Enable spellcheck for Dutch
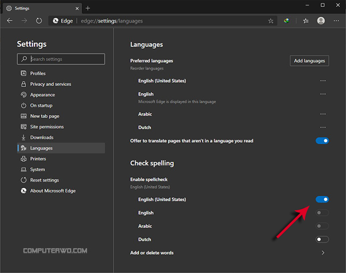 click(x=322, y=239)
